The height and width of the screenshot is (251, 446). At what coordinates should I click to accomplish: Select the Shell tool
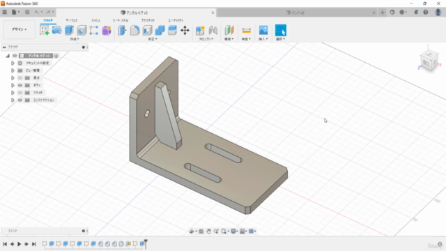point(147,30)
